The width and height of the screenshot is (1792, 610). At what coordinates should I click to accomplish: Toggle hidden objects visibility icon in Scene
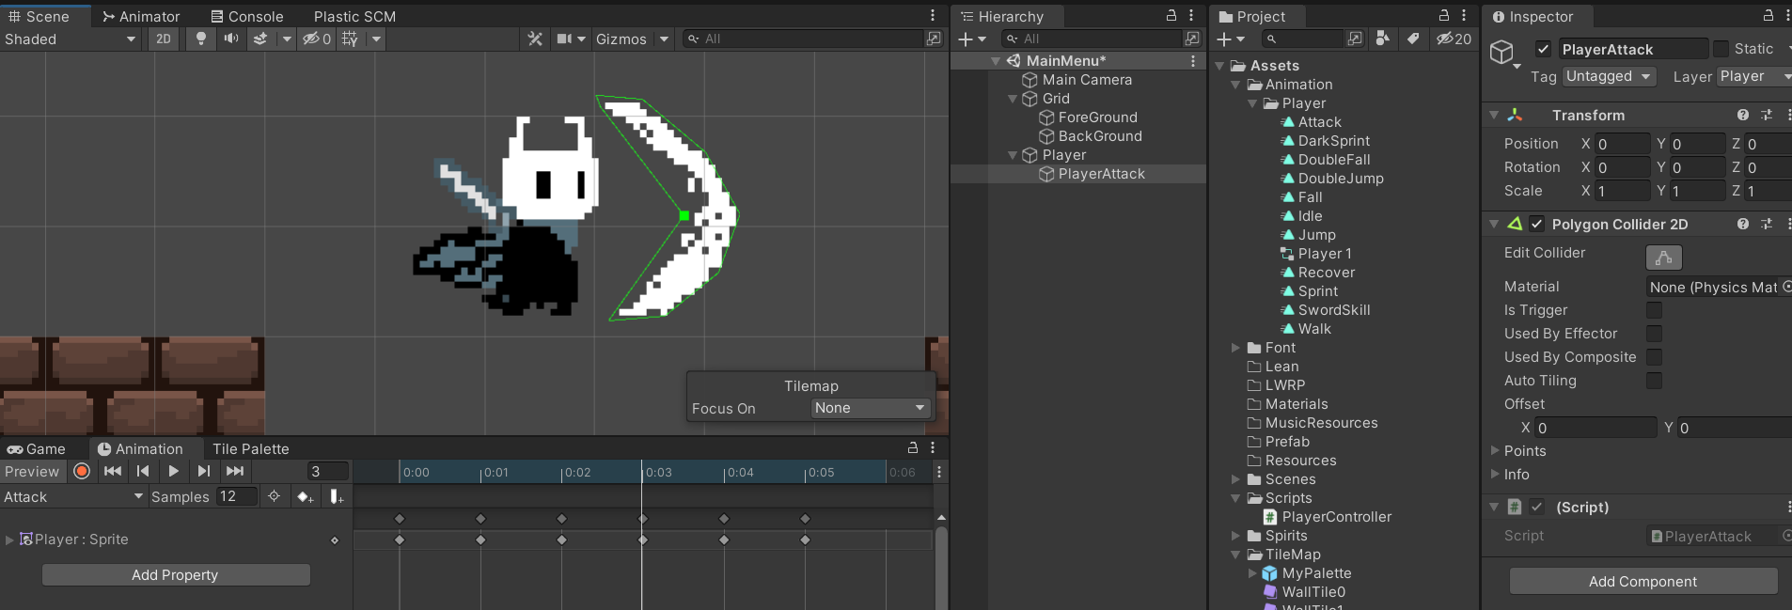click(316, 39)
